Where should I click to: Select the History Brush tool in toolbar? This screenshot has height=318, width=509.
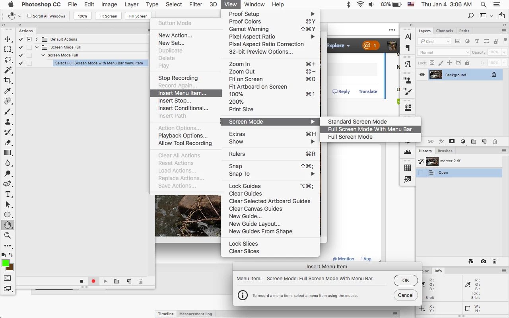coord(8,132)
